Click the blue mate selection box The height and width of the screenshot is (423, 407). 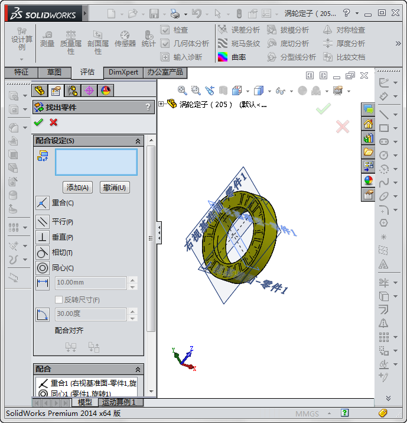tap(96, 162)
